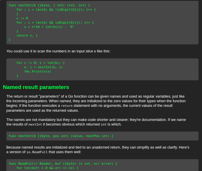This screenshot has height=171, width=202.
Task: Click the first nextInt function signature line
Action: pyautogui.click(x=45, y=5)
